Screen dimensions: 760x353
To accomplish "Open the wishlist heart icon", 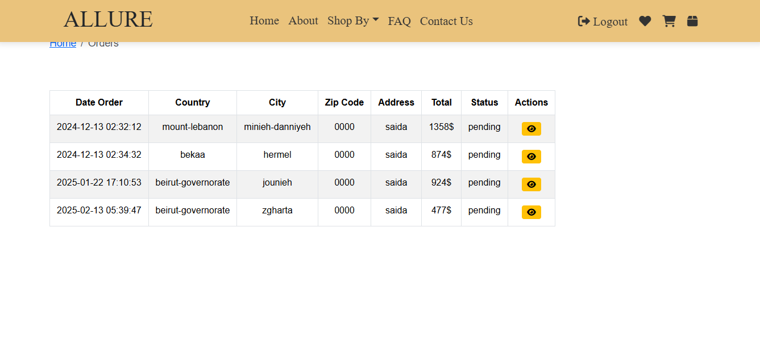I will point(645,22).
